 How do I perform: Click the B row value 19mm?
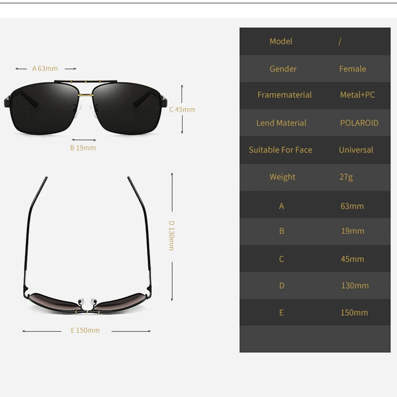352,231
